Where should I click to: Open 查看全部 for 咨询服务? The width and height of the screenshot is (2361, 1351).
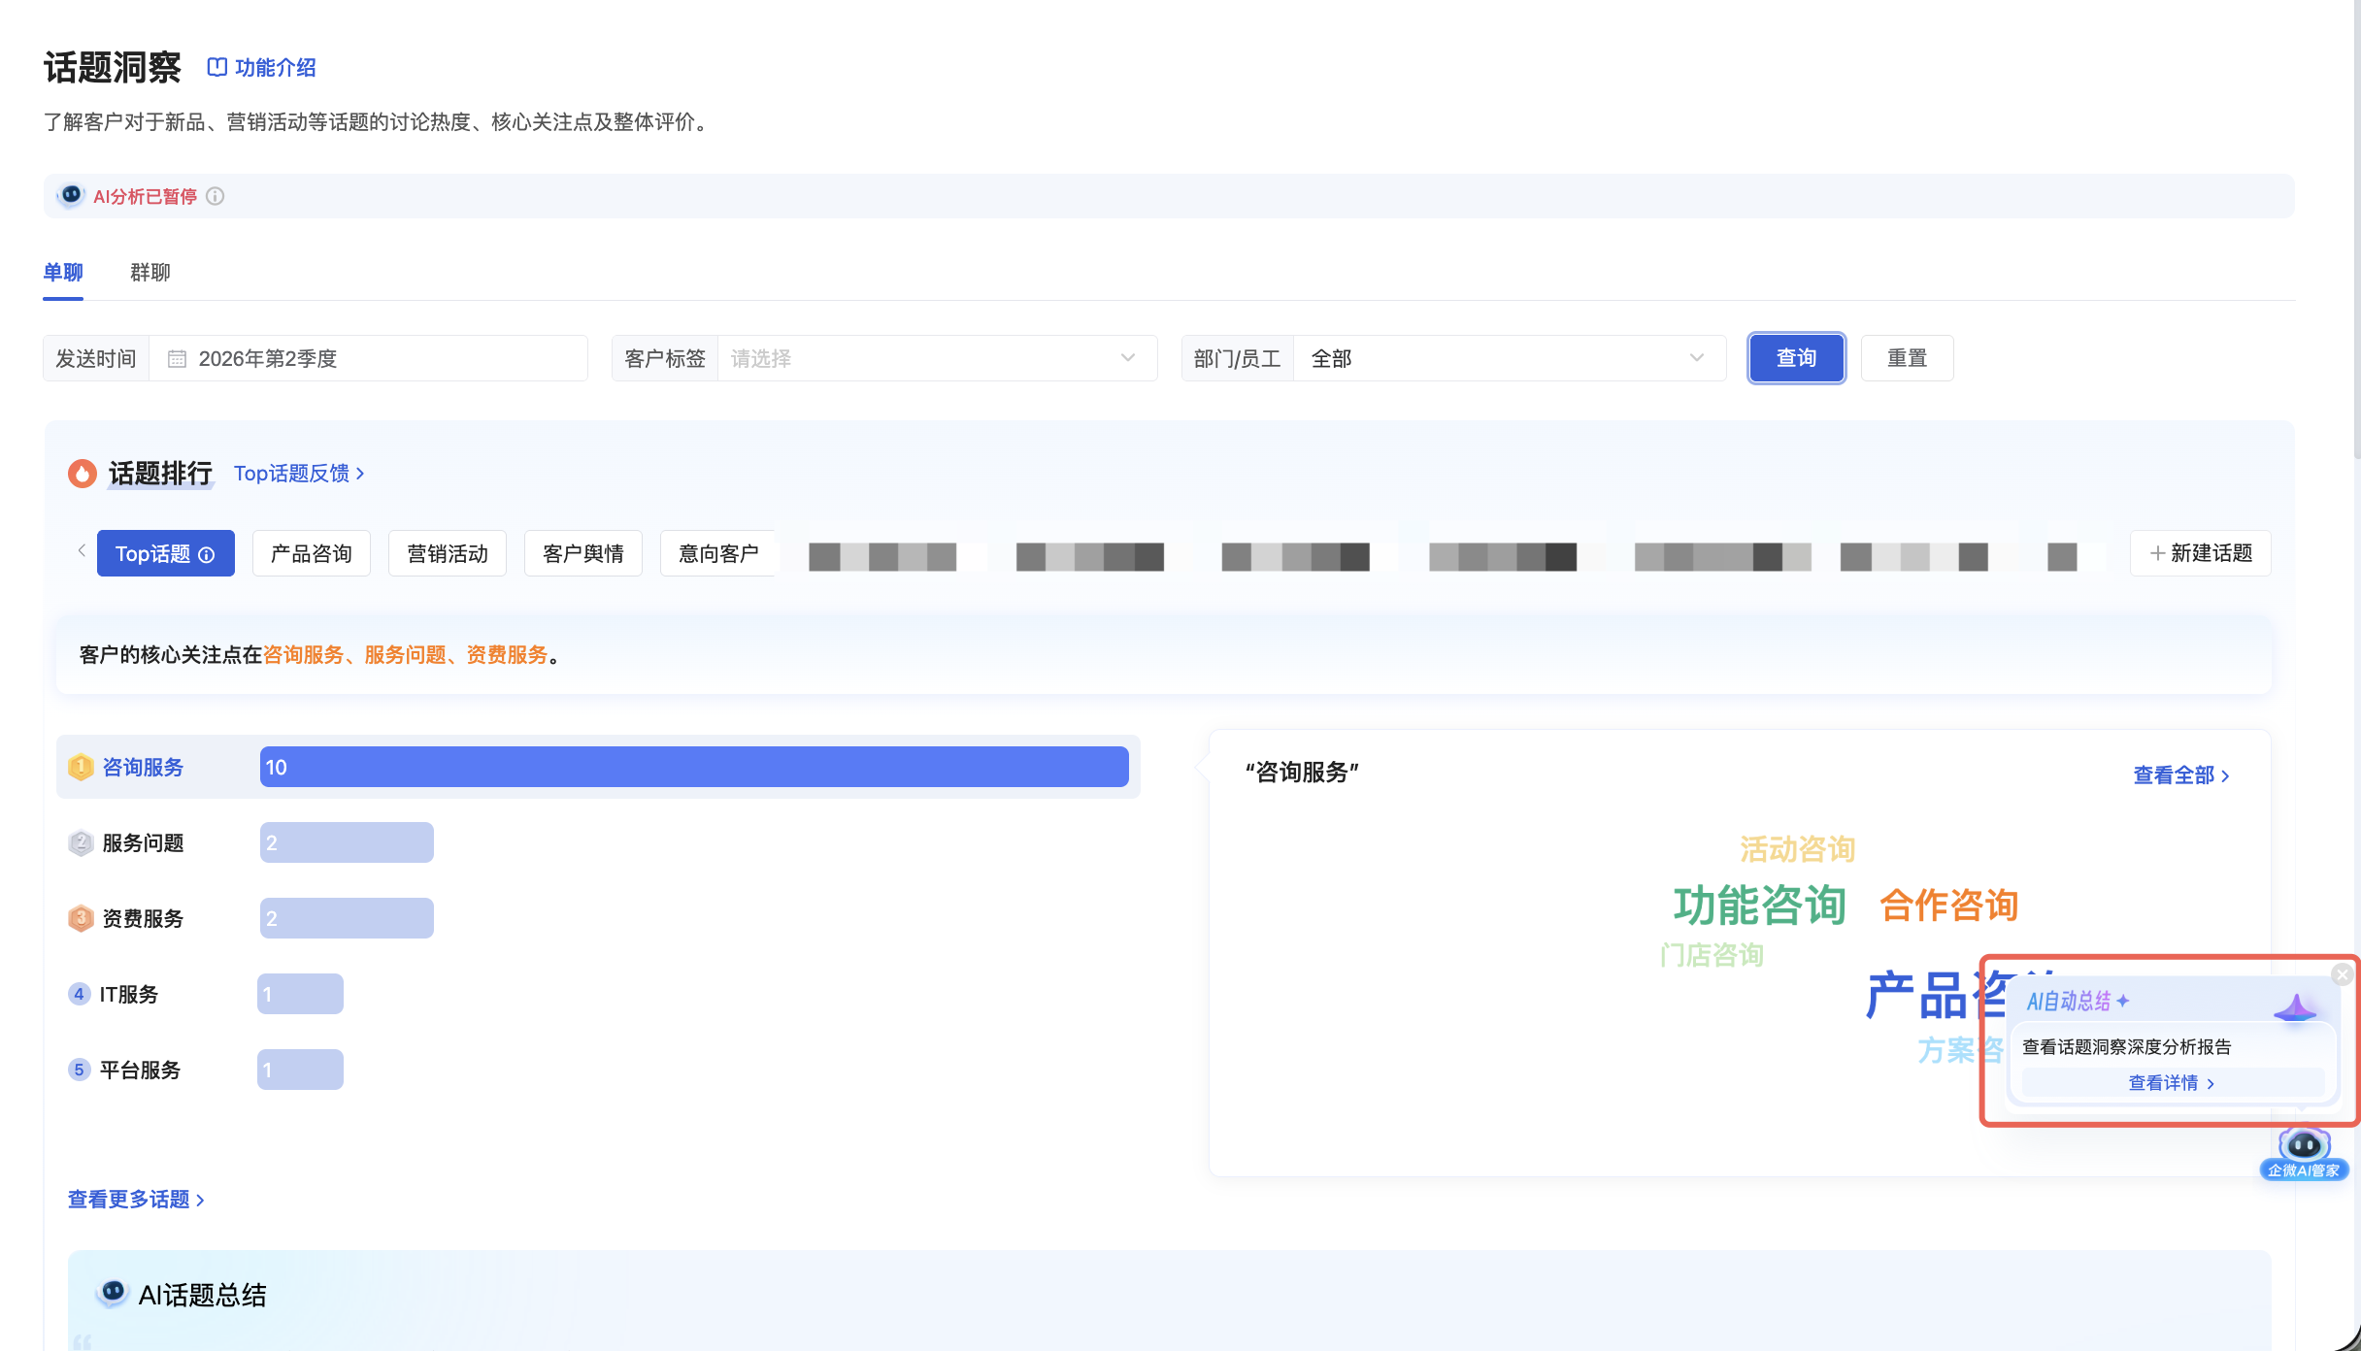[2181, 775]
